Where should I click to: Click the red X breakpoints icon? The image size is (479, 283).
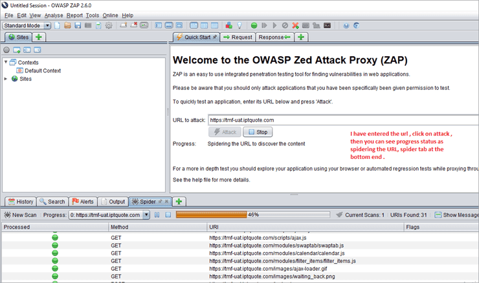point(295,26)
